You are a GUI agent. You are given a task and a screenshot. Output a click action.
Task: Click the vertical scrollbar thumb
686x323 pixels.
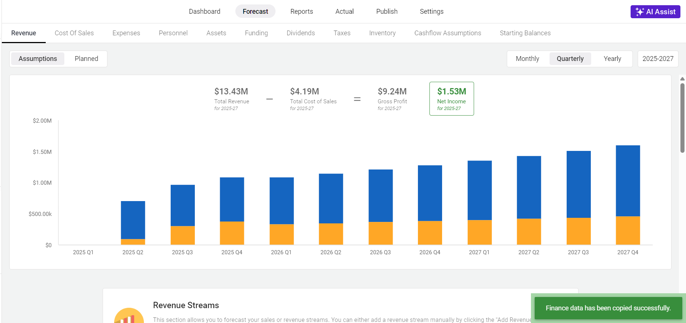(682, 117)
